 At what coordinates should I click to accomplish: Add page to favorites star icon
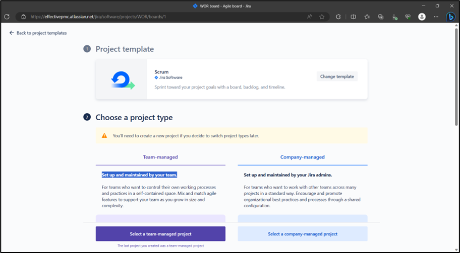(x=322, y=17)
